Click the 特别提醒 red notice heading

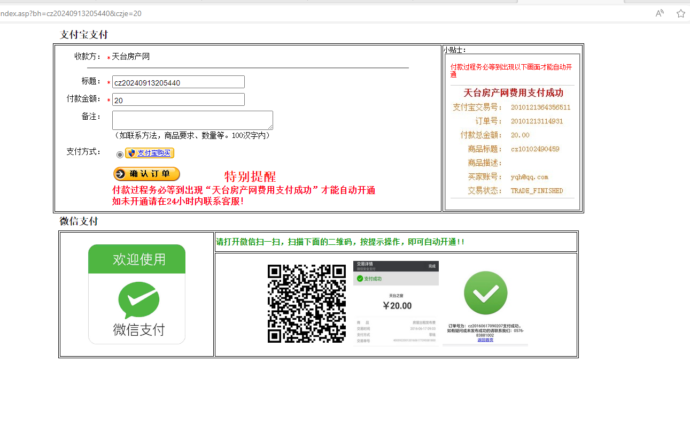(250, 176)
